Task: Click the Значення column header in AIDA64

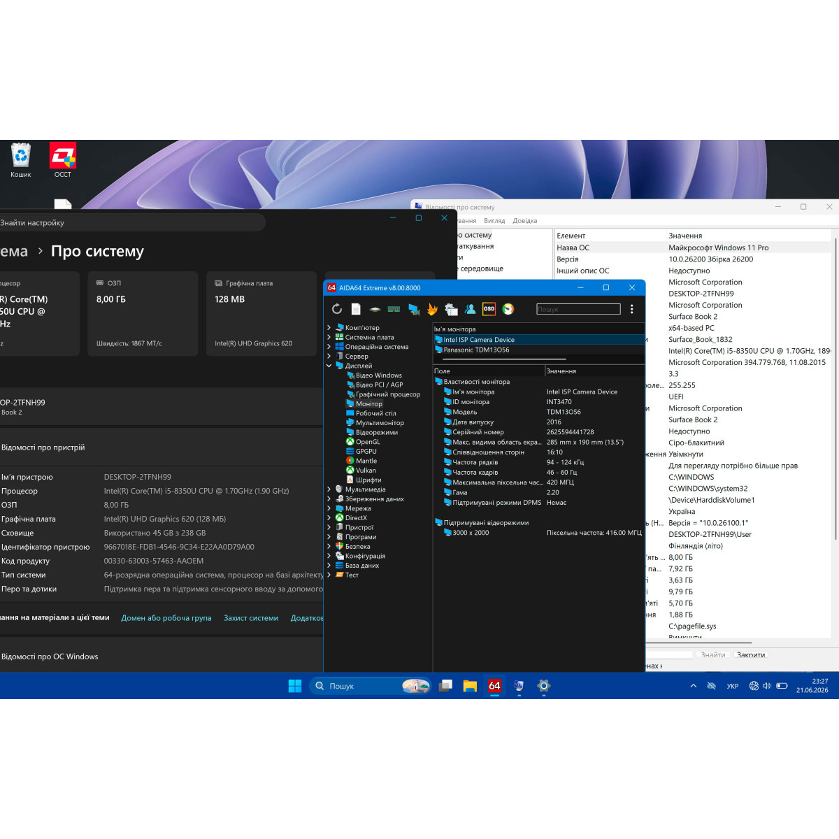Action: pos(594,371)
